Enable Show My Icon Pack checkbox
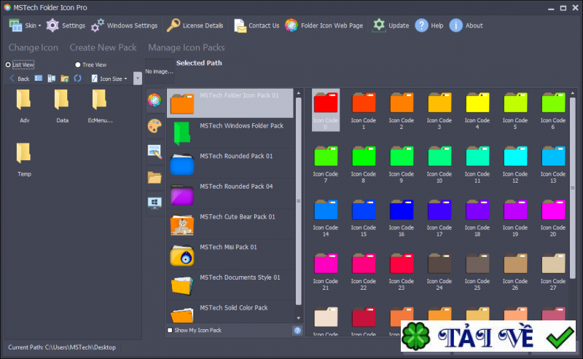 [x=171, y=330]
